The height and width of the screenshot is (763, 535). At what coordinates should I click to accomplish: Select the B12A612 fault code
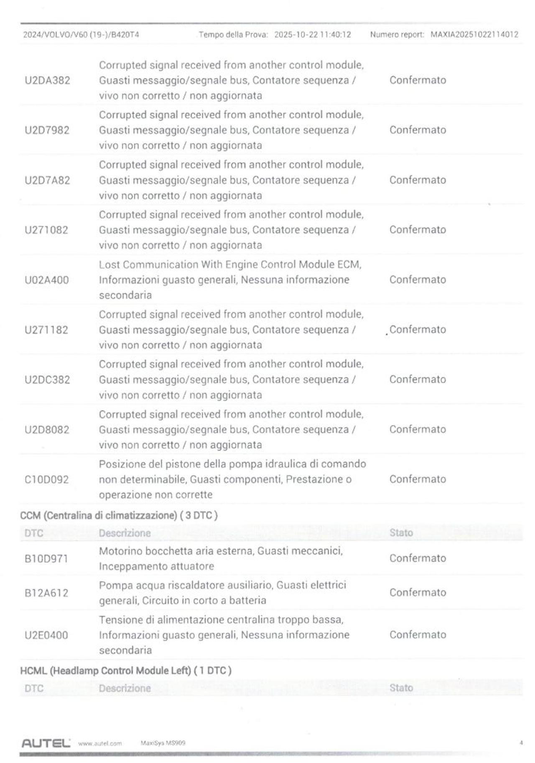coord(46,593)
